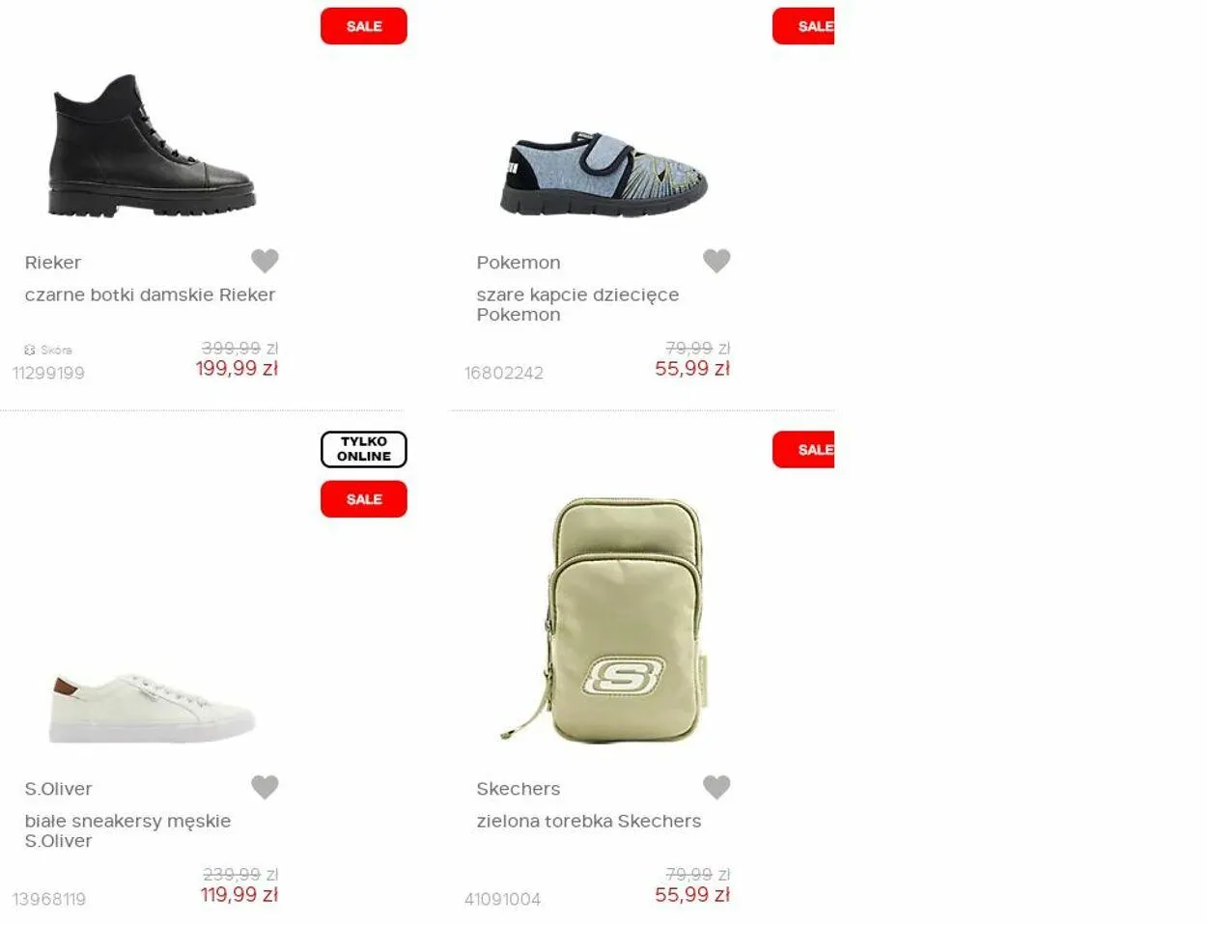Click the SALE badge above Pokemon slippers
The width and height of the screenshot is (1207, 925).
pyautogui.click(x=803, y=26)
